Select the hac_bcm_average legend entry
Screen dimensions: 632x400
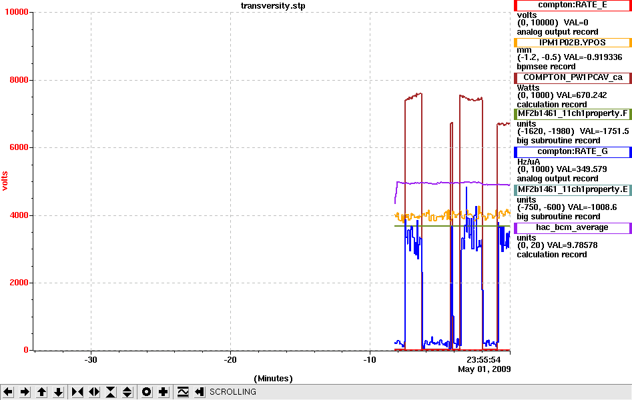[573, 227]
